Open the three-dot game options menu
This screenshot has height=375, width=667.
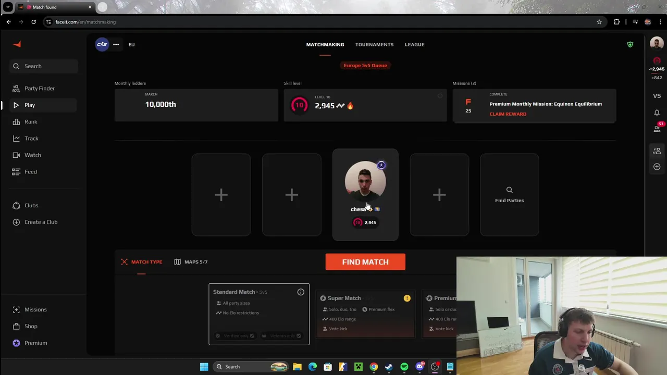click(116, 44)
